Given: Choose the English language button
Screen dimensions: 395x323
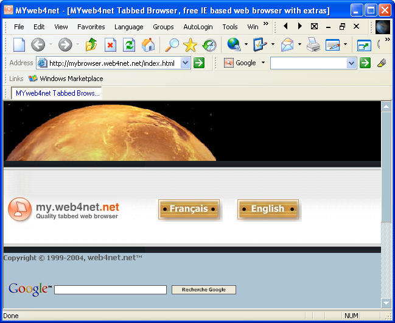Looking at the screenshot, I should tap(268, 209).
